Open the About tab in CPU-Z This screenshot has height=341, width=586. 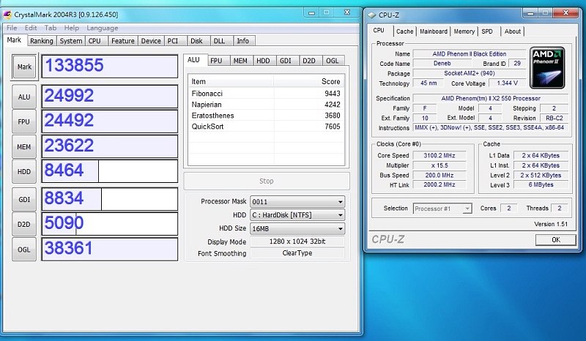coord(512,31)
